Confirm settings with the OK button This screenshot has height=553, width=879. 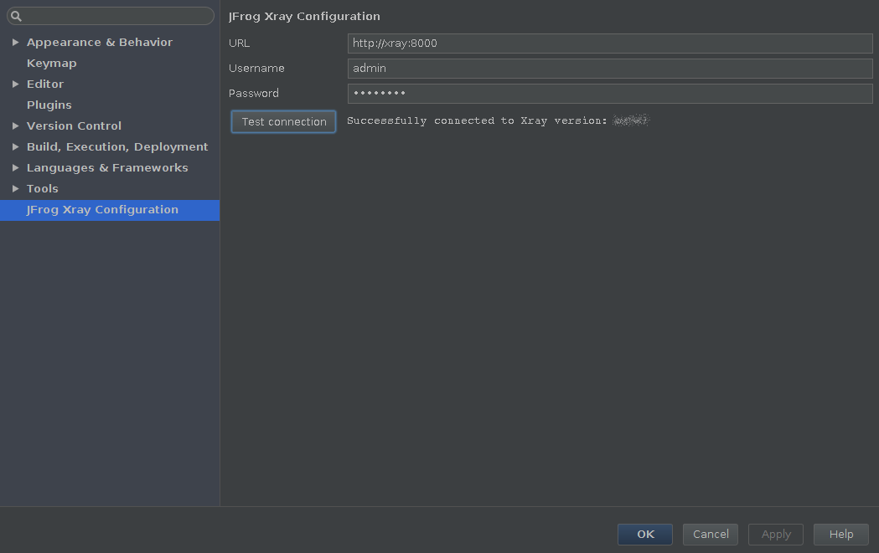point(644,534)
